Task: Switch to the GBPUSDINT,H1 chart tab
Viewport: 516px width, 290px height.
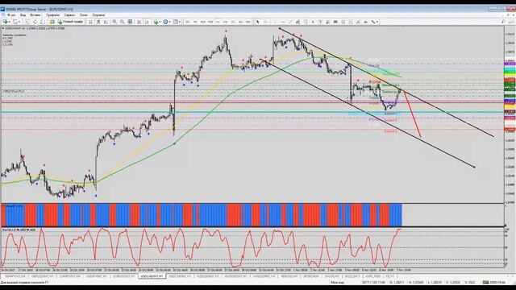Action: tap(43, 276)
